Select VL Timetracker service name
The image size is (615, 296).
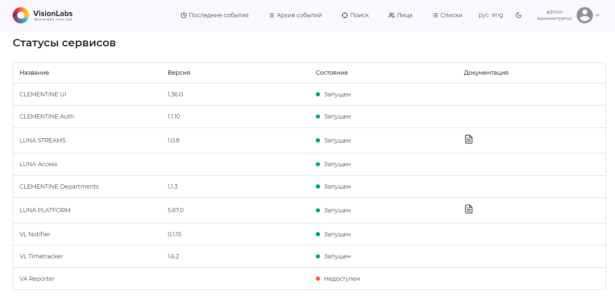pyautogui.click(x=41, y=256)
